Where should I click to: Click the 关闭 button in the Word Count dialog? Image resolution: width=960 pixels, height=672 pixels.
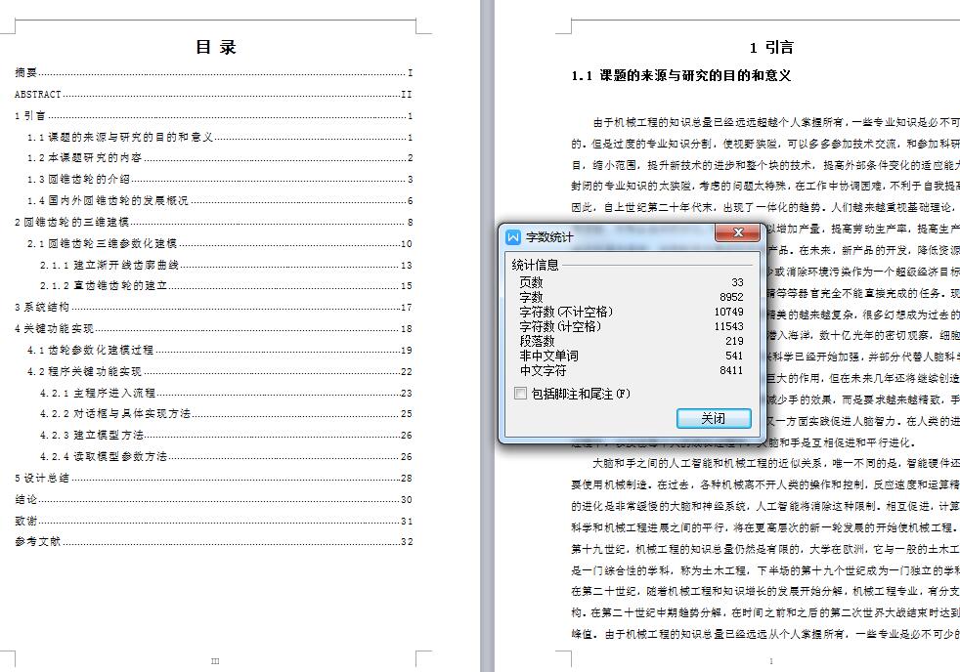click(x=714, y=418)
